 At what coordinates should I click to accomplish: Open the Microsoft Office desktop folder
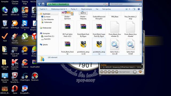pos(5,65)
